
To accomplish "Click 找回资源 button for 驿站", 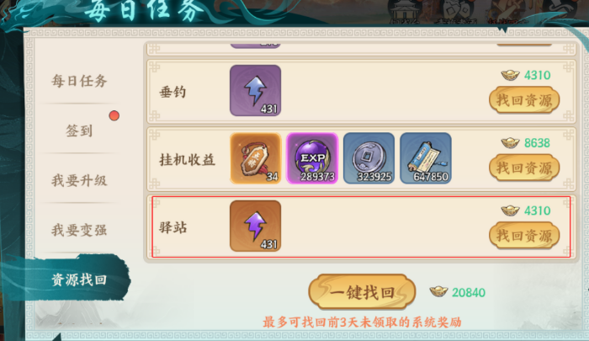I will (524, 236).
